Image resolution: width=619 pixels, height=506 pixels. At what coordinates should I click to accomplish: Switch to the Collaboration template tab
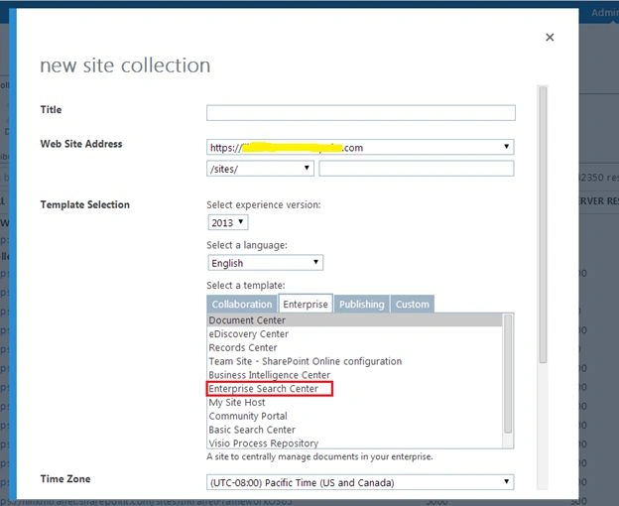click(x=242, y=305)
